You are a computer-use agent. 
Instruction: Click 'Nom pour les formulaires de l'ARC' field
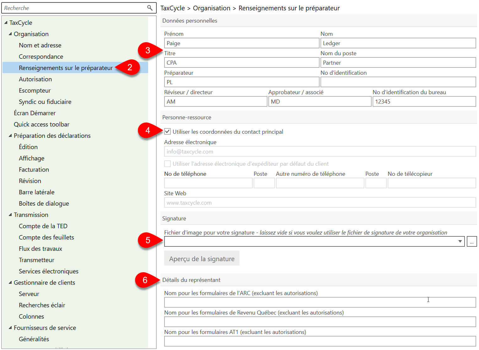tap(320, 302)
